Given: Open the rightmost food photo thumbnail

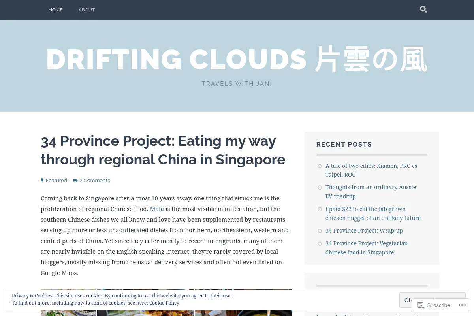Looking at the screenshot, I should click(x=243, y=302).
